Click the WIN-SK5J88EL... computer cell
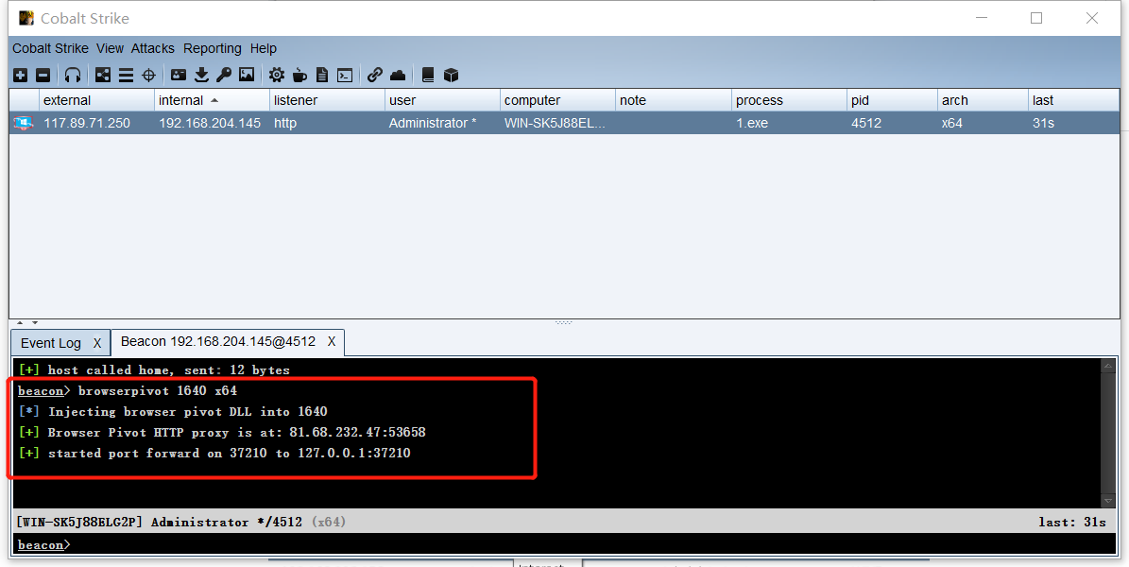Viewport: 1129px width, 567px height. click(x=556, y=123)
